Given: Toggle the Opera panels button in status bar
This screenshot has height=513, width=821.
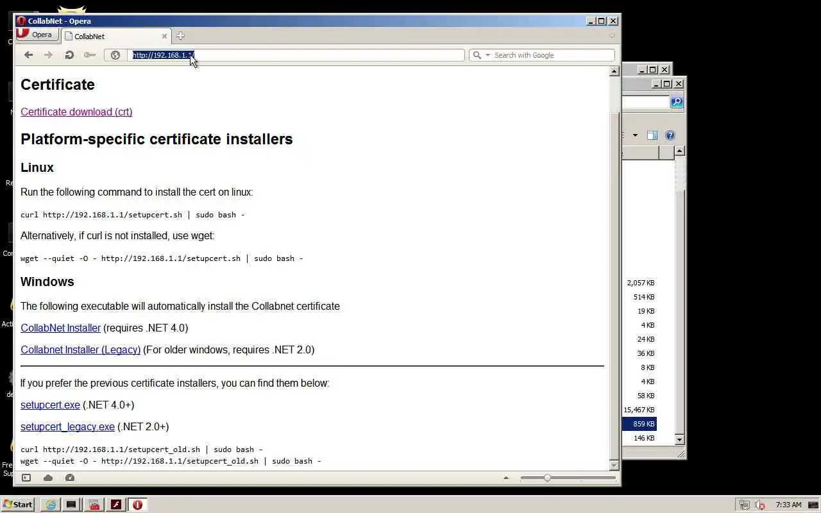Looking at the screenshot, I should tap(26, 478).
